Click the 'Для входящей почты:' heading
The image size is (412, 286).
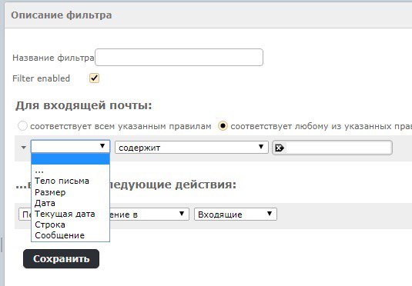point(84,105)
